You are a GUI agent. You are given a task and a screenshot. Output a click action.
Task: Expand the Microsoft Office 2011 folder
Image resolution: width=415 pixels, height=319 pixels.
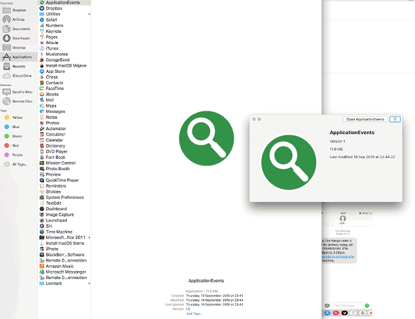tap(89, 238)
